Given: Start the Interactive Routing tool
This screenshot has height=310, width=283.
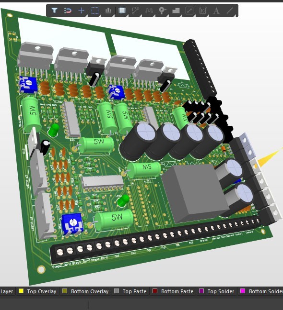Looking at the screenshot, I should click(135, 11).
